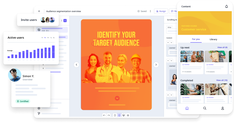The height and width of the screenshot is (123, 234).
Task: Click the star icon in the bottom toolbar
Action: click(128, 115)
